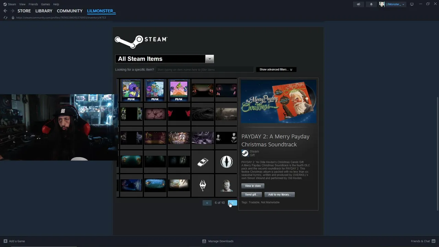Select the pink cracked texture background item
Image resolution: width=439 pixels, height=247 pixels.
(x=155, y=114)
